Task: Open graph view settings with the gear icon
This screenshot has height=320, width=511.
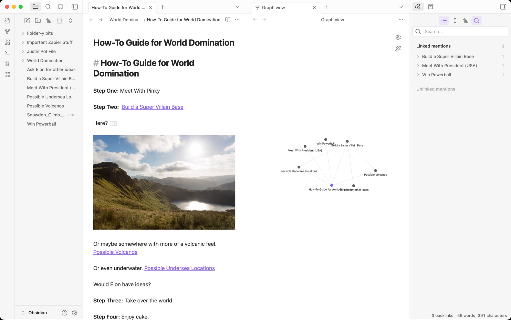Action: click(x=398, y=37)
